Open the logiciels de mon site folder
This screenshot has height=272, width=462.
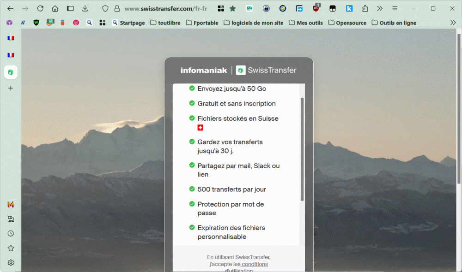click(x=253, y=23)
